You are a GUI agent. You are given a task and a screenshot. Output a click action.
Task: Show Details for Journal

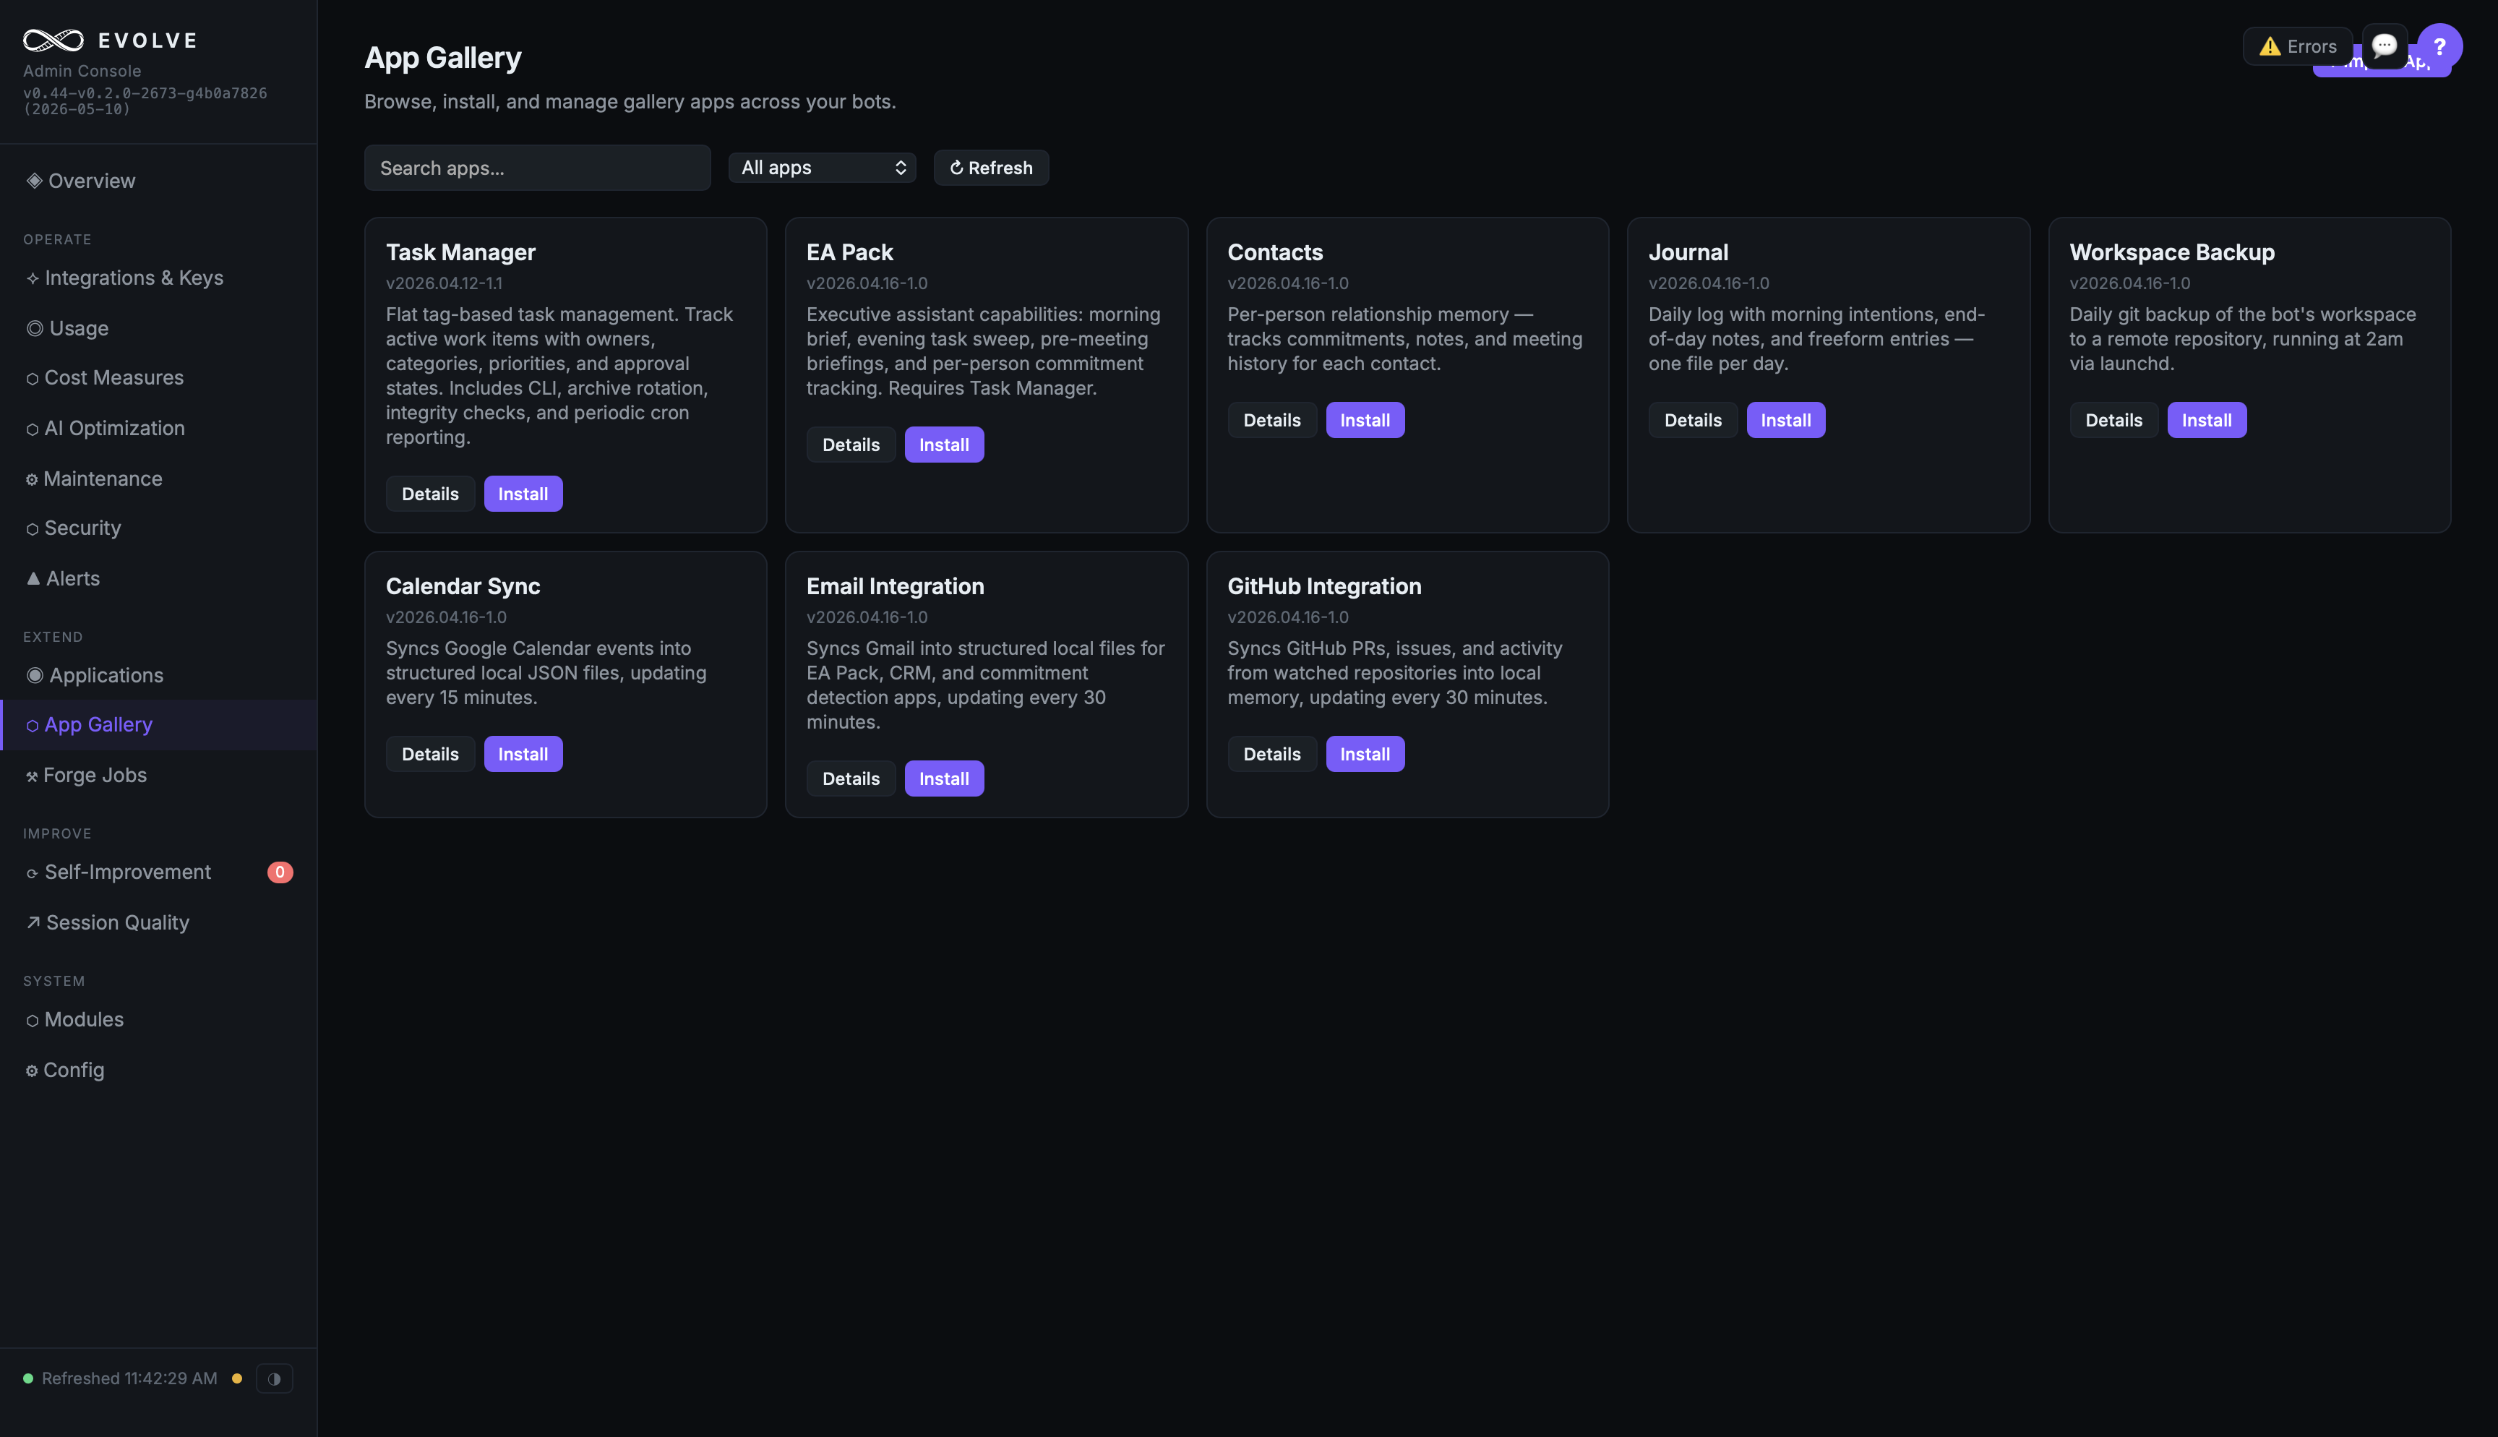point(1693,419)
